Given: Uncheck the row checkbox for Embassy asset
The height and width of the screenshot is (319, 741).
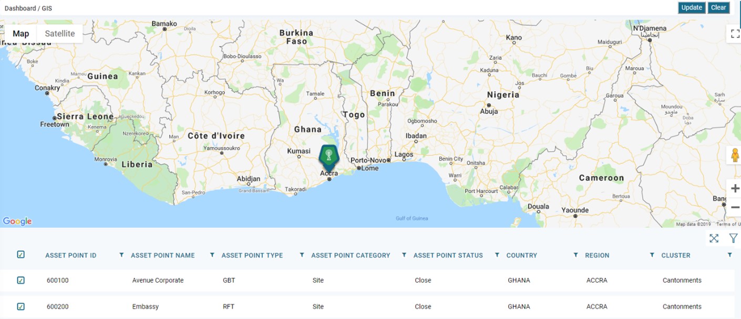Looking at the screenshot, I should 21,306.
